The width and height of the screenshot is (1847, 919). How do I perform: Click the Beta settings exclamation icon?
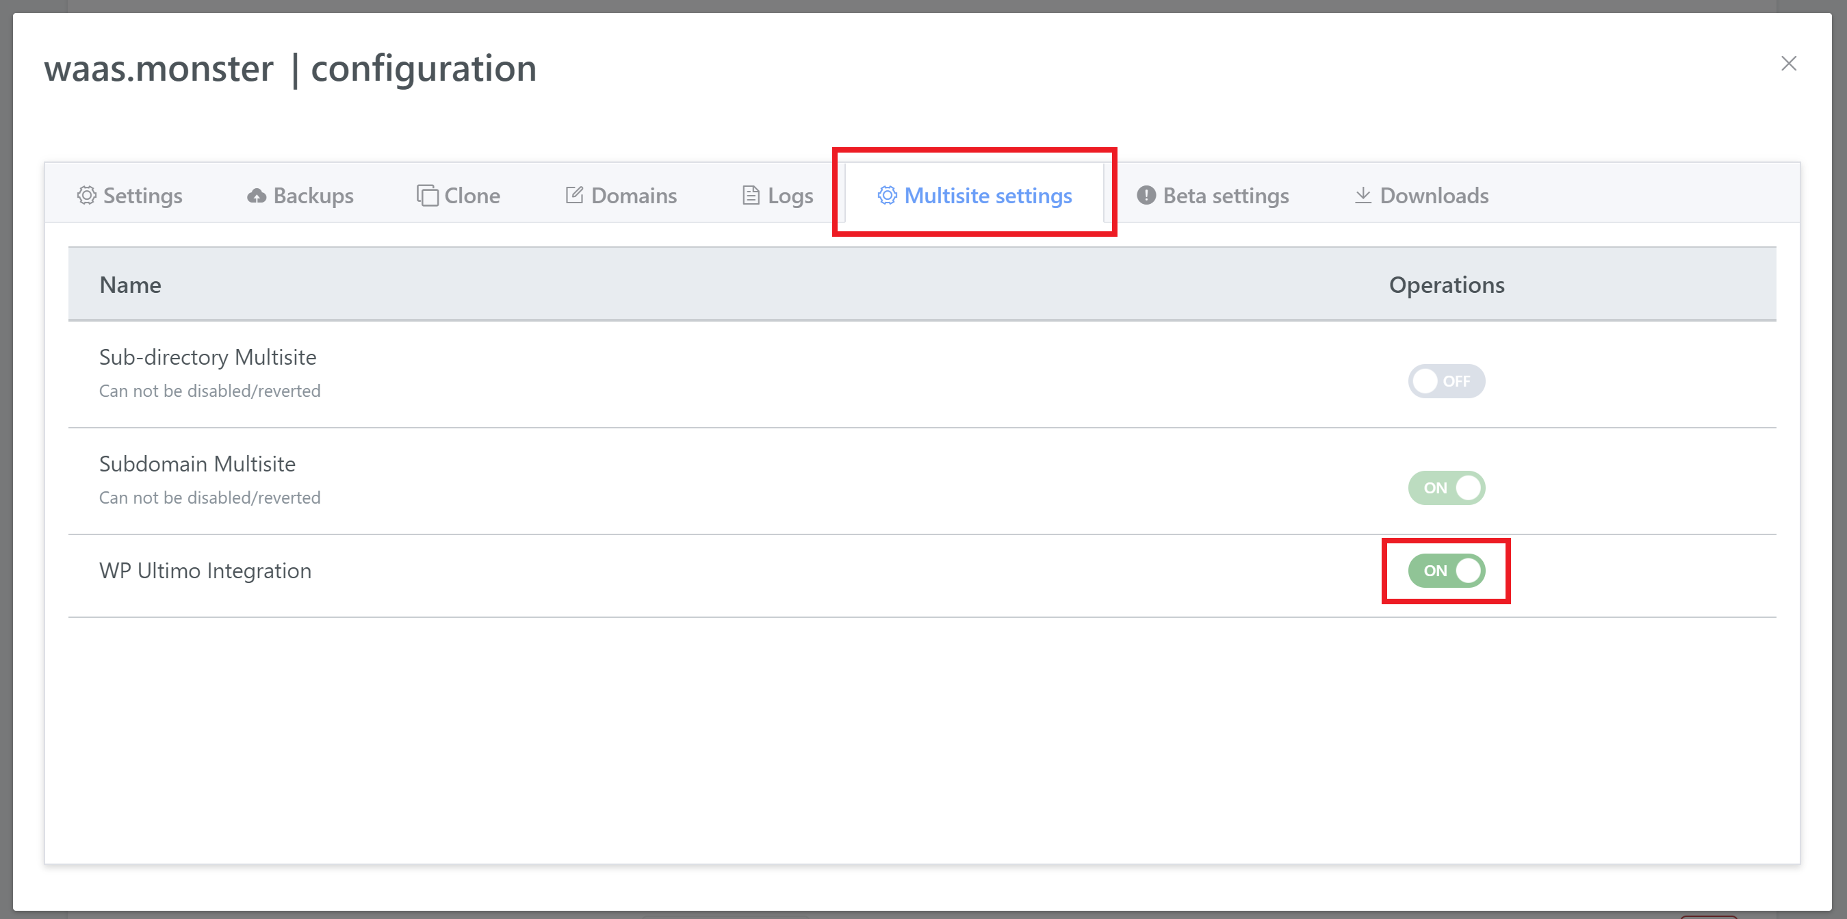[x=1146, y=195]
